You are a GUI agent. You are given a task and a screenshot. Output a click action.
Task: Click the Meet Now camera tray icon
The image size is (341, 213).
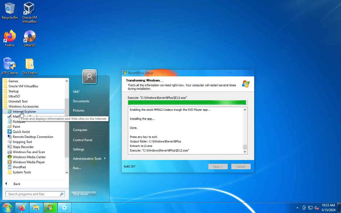(304, 208)
